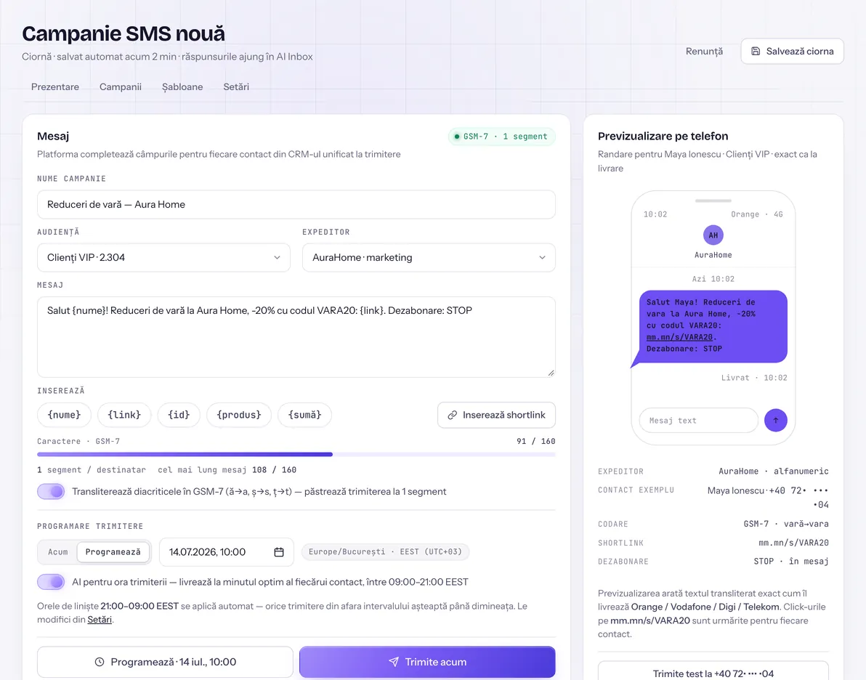The image size is (866, 680).
Task: Click the 108 / 160 longest message value
Action: coord(274,470)
